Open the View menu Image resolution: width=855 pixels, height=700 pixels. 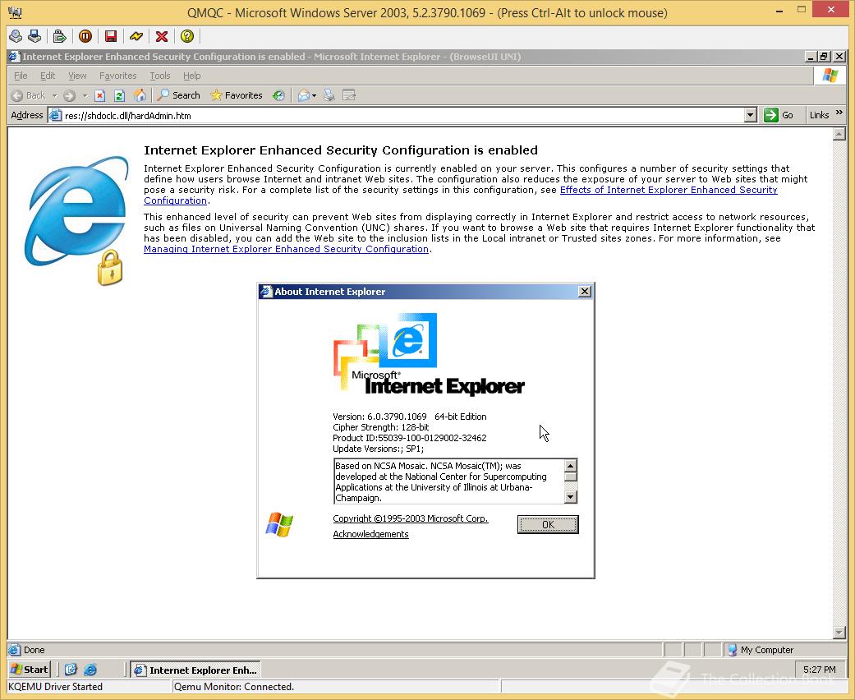coord(77,76)
